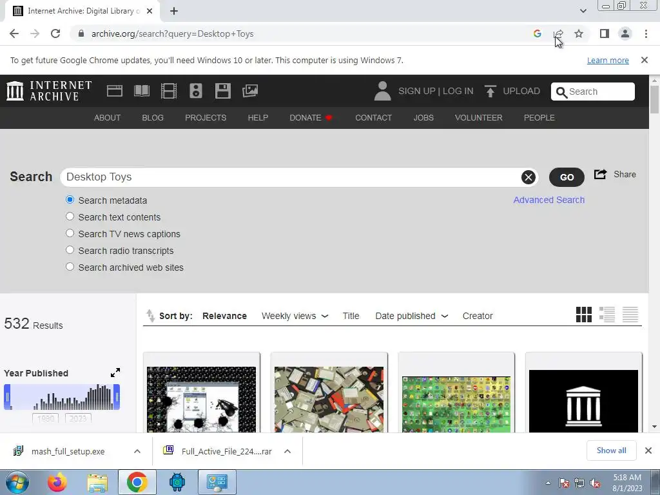Click the user avatar icon
Viewport: 660px width, 495px height.
pyautogui.click(x=382, y=91)
